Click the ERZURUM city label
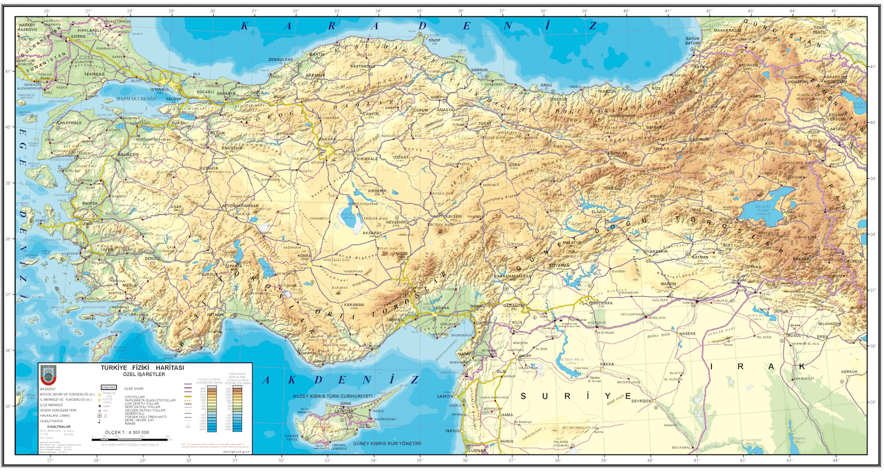Image resolution: width=884 pixels, height=472 pixels. (x=699, y=139)
